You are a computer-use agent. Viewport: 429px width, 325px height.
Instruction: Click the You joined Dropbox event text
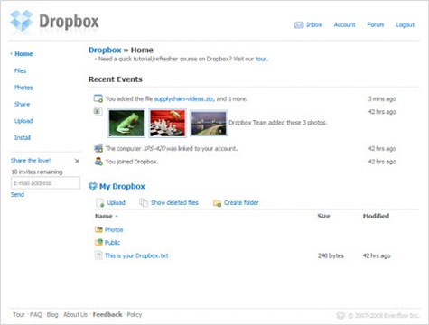pos(132,162)
